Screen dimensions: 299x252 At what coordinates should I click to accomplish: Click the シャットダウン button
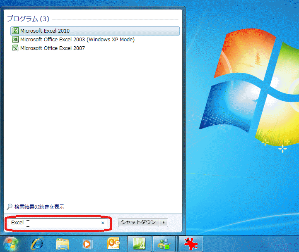coord(138,223)
